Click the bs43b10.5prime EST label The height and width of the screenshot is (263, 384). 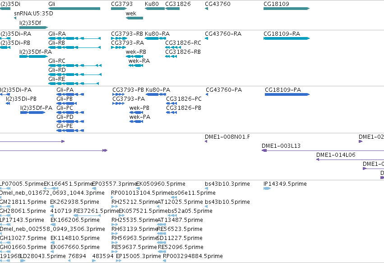point(227,202)
